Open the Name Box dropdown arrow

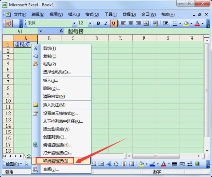[41, 31]
